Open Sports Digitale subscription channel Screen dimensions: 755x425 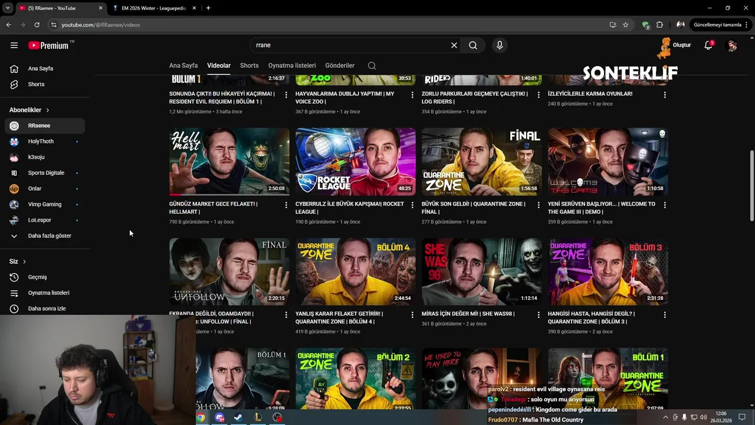click(45, 173)
